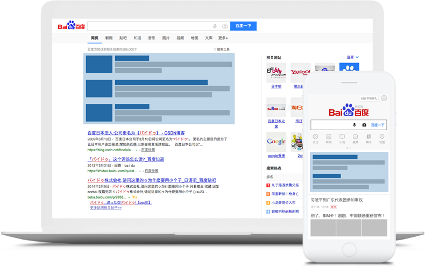Open the 知道 tab
Viewport: 425px width, 267px height.
coord(137,38)
